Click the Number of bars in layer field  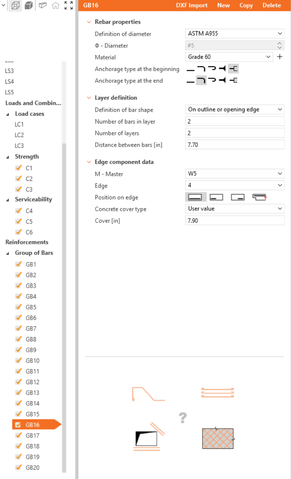coord(234,121)
